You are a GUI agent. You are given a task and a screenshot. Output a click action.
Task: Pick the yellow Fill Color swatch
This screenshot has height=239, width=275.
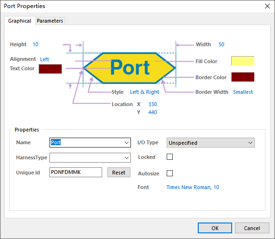243,61
